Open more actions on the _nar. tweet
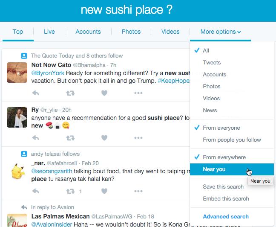 (138, 192)
